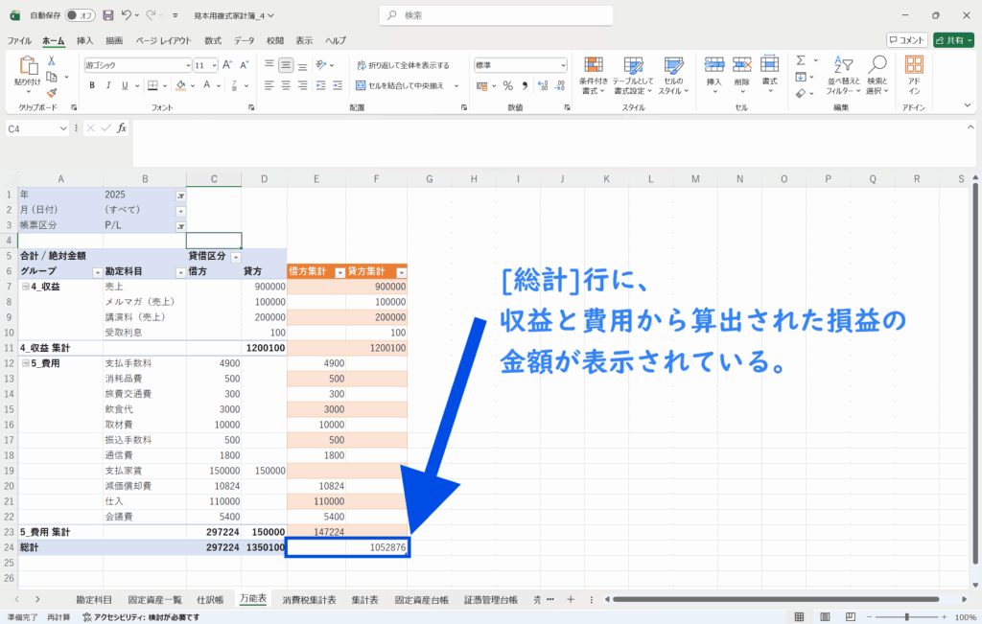The height and width of the screenshot is (624, 982).
Task: Open the Add-ins icon
Action: tap(914, 73)
